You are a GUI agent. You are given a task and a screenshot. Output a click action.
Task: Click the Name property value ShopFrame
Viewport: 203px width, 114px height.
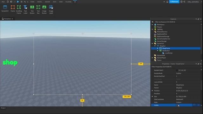tap(180, 85)
